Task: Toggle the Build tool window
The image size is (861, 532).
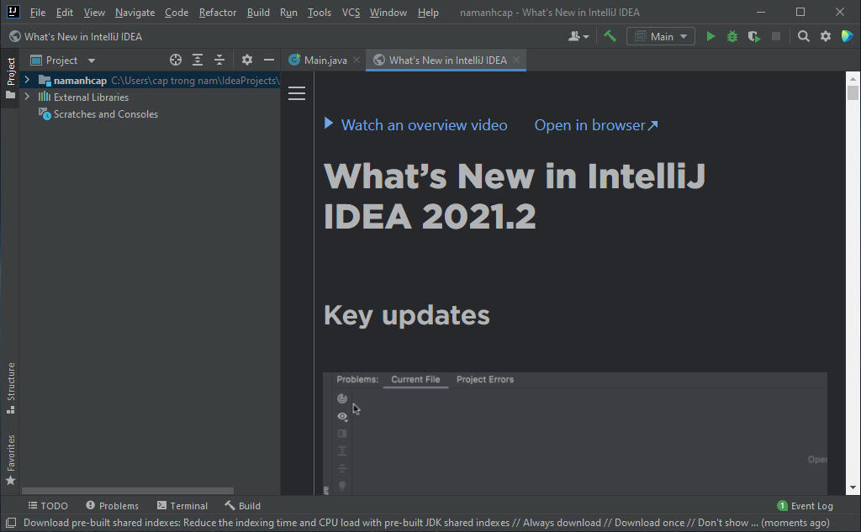Action: click(x=242, y=506)
